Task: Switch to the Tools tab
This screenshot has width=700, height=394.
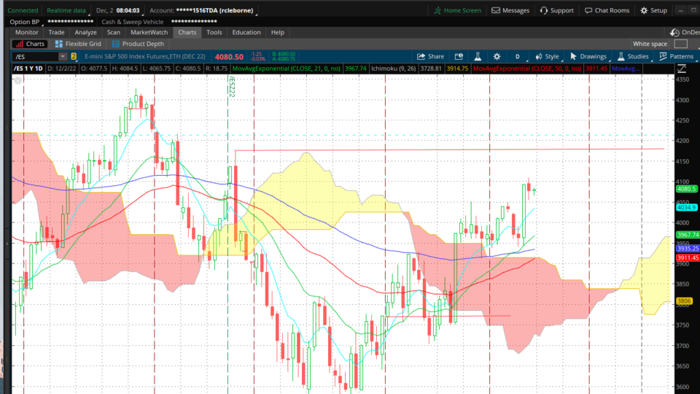Action: tap(214, 32)
